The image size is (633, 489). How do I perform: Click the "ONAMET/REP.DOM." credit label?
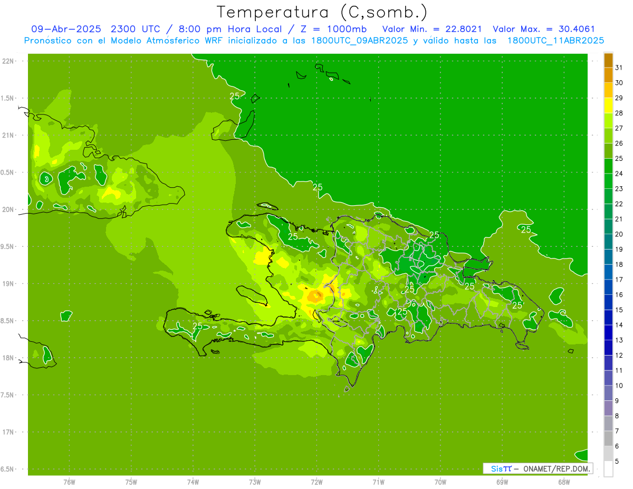[557, 468]
